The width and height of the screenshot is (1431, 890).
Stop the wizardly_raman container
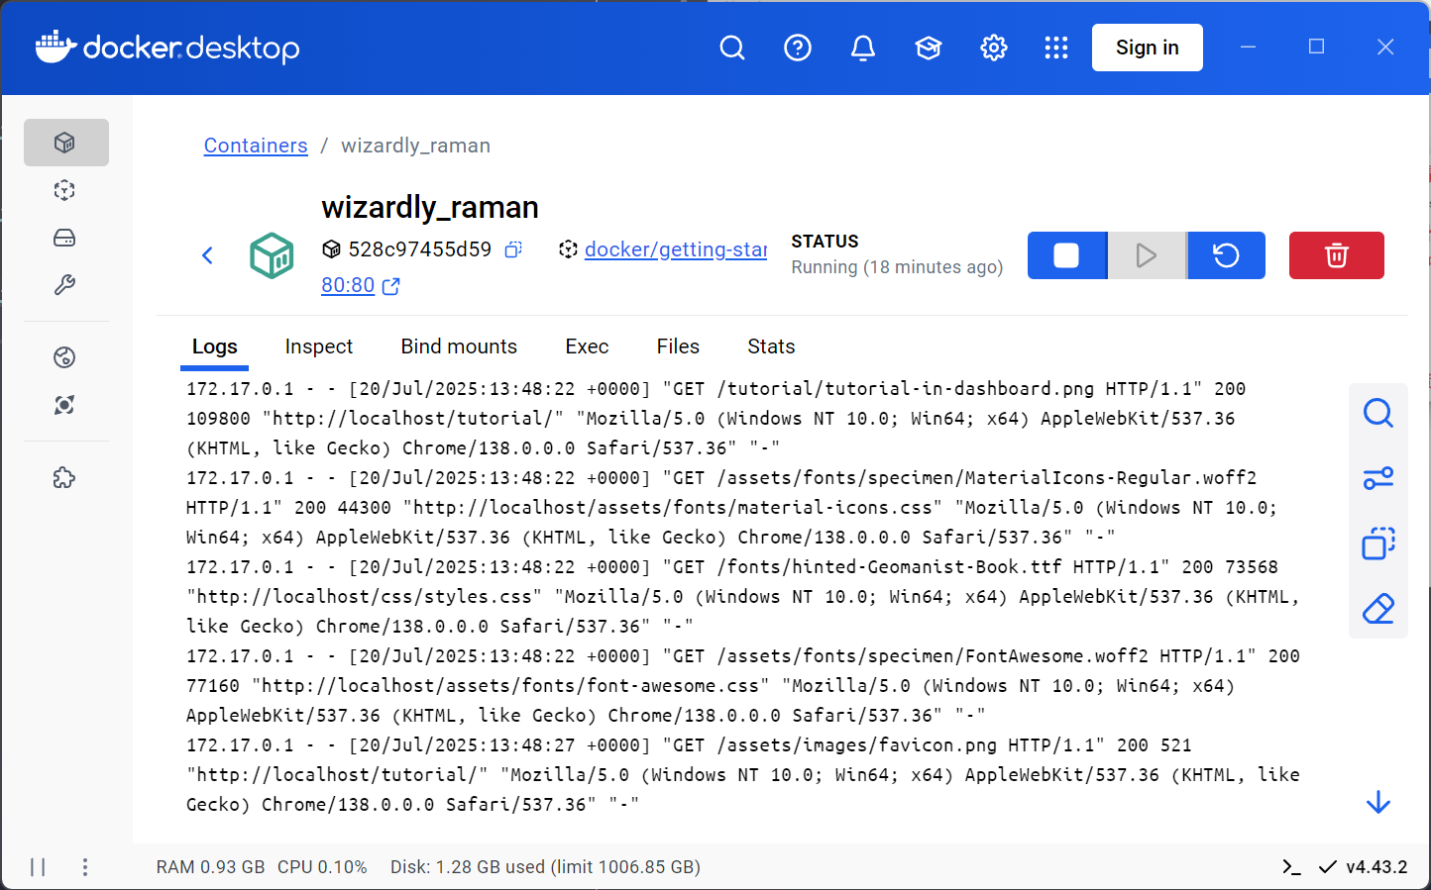point(1067,255)
